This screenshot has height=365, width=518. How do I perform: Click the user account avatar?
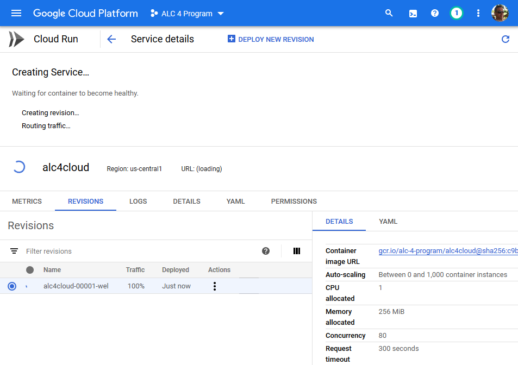pyautogui.click(x=500, y=13)
